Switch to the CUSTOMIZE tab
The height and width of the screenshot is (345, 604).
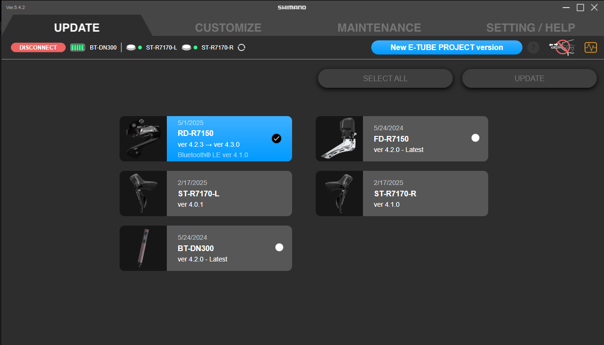click(228, 28)
